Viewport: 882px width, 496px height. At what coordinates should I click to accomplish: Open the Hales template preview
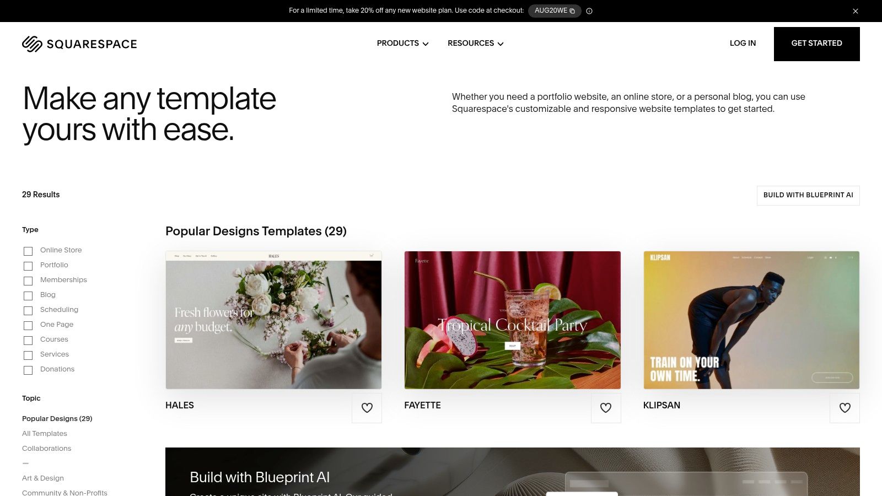pos(273,320)
